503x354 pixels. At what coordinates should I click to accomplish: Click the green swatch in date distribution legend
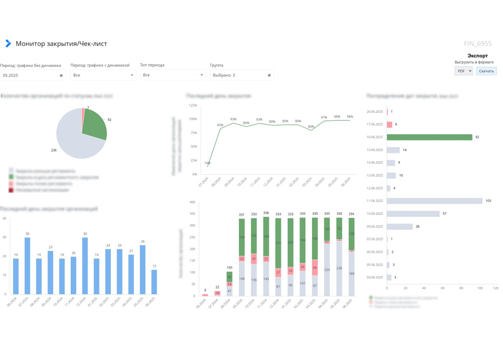371,298
